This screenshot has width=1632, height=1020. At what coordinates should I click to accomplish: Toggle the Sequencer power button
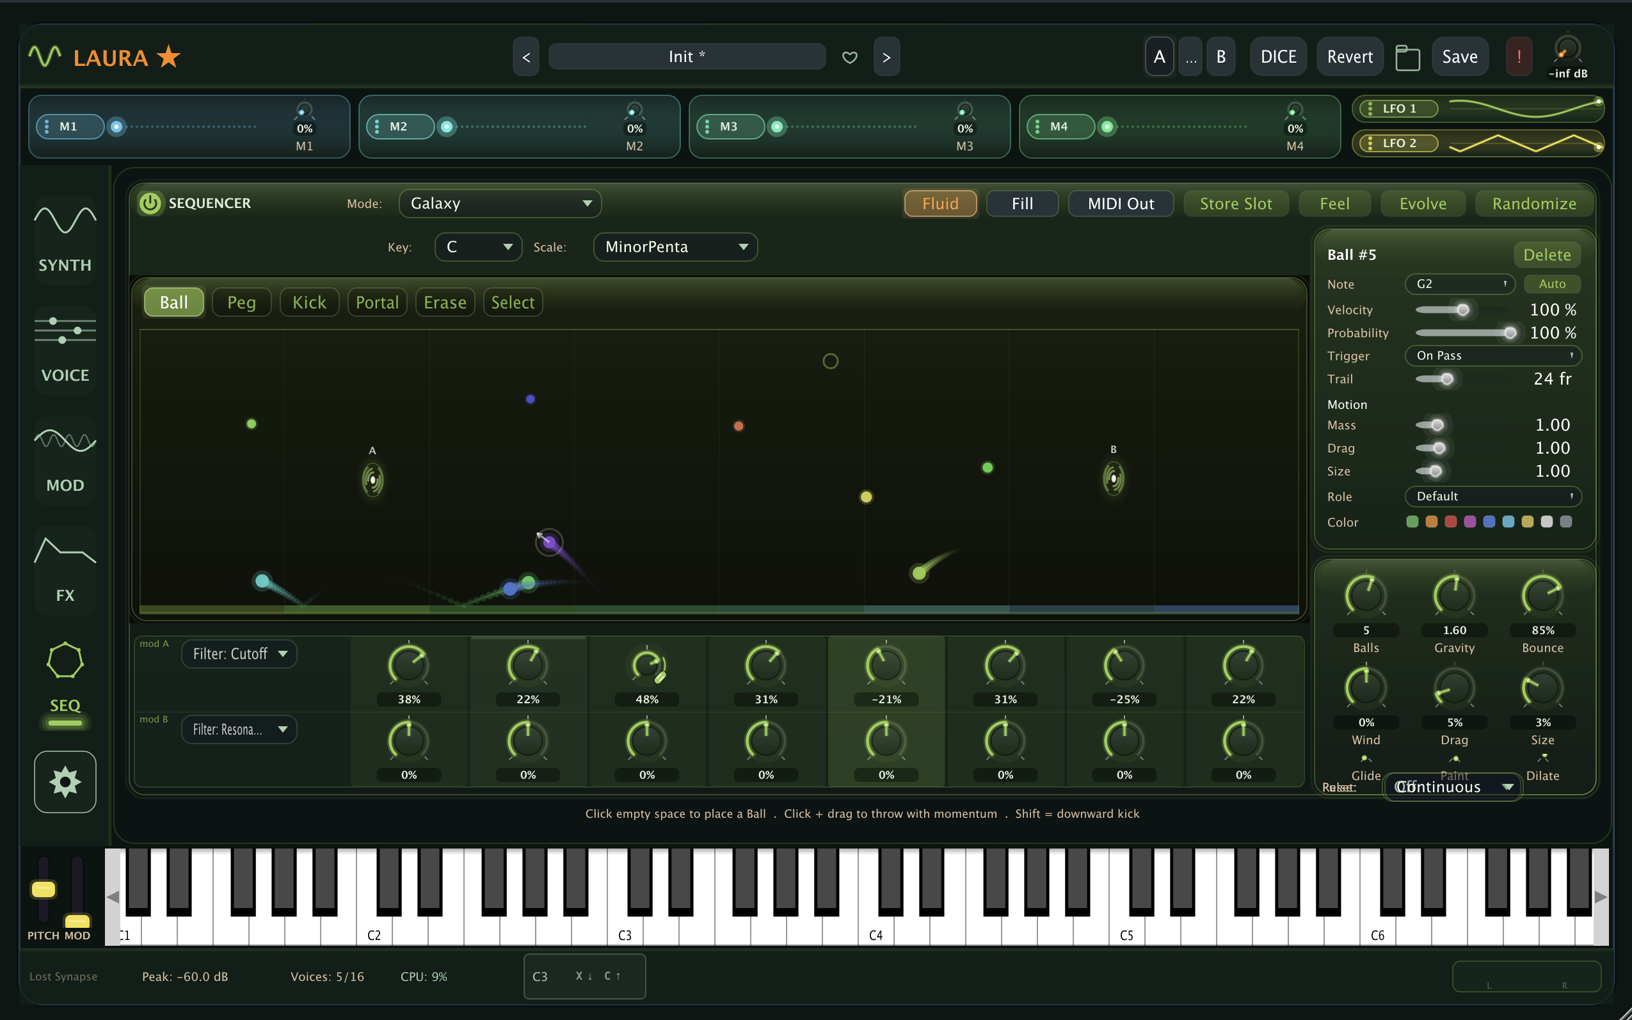150,203
